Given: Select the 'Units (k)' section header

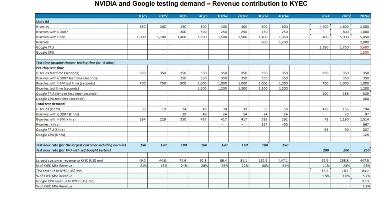Looking at the screenshot, I should coord(43,21).
